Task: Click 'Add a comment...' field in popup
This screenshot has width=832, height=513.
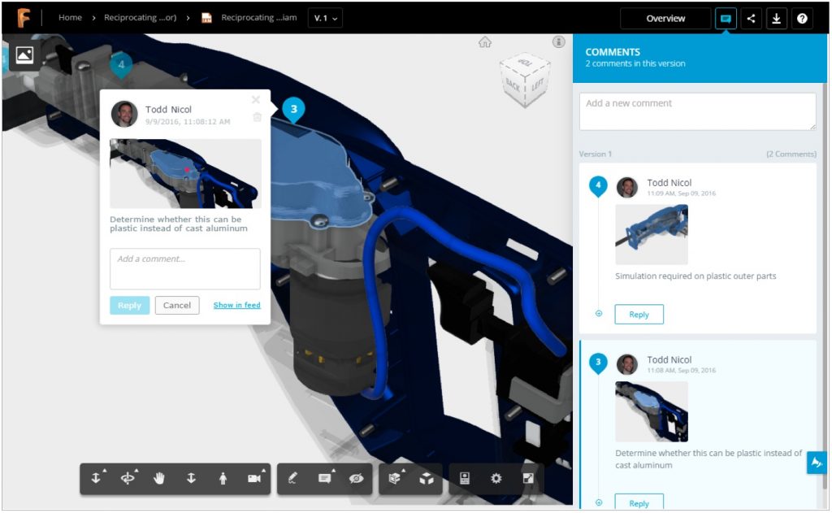Action: click(x=185, y=269)
